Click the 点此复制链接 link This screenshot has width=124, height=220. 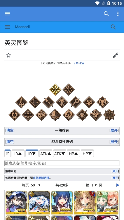click(41, 178)
